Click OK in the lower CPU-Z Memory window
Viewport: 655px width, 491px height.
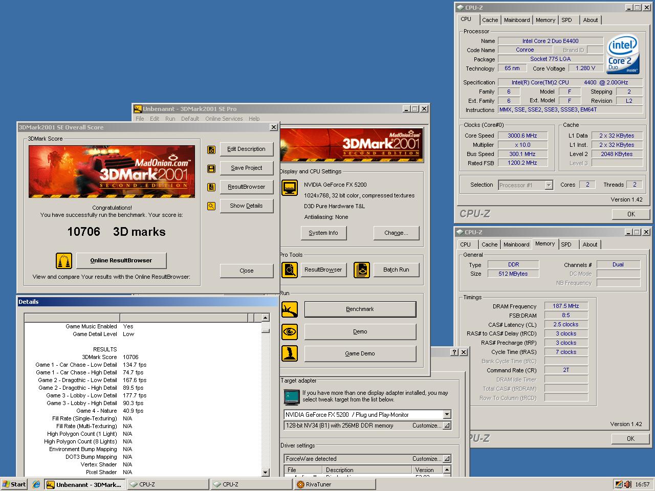[631, 439]
